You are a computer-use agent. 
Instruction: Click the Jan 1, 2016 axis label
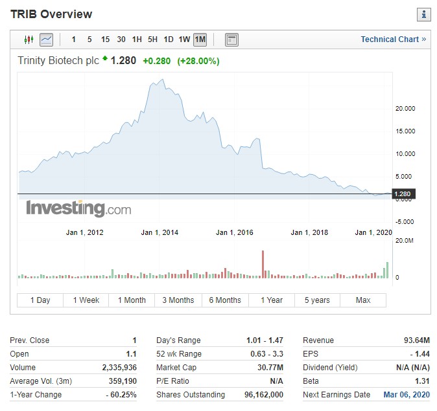(235, 232)
